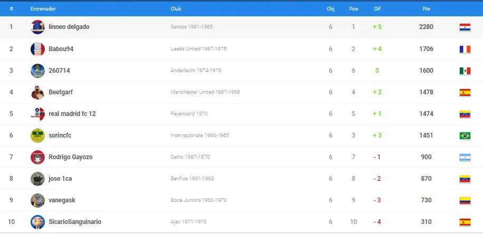
Task: Sort by the Entrenador column header
Action: pyautogui.click(x=43, y=9)
